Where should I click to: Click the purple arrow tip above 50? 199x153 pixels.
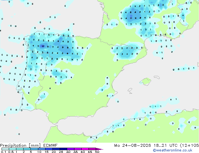(99, 149)
